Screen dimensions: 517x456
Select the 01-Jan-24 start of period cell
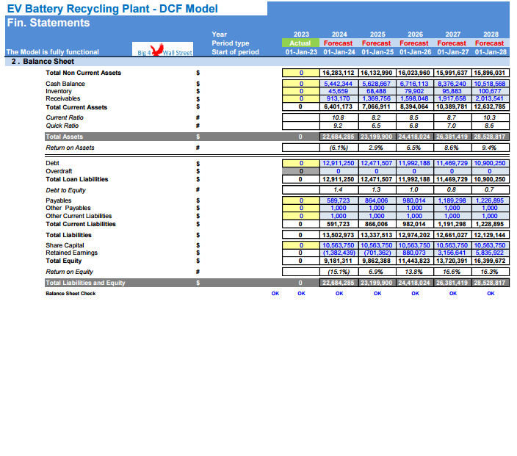(339, 52)
